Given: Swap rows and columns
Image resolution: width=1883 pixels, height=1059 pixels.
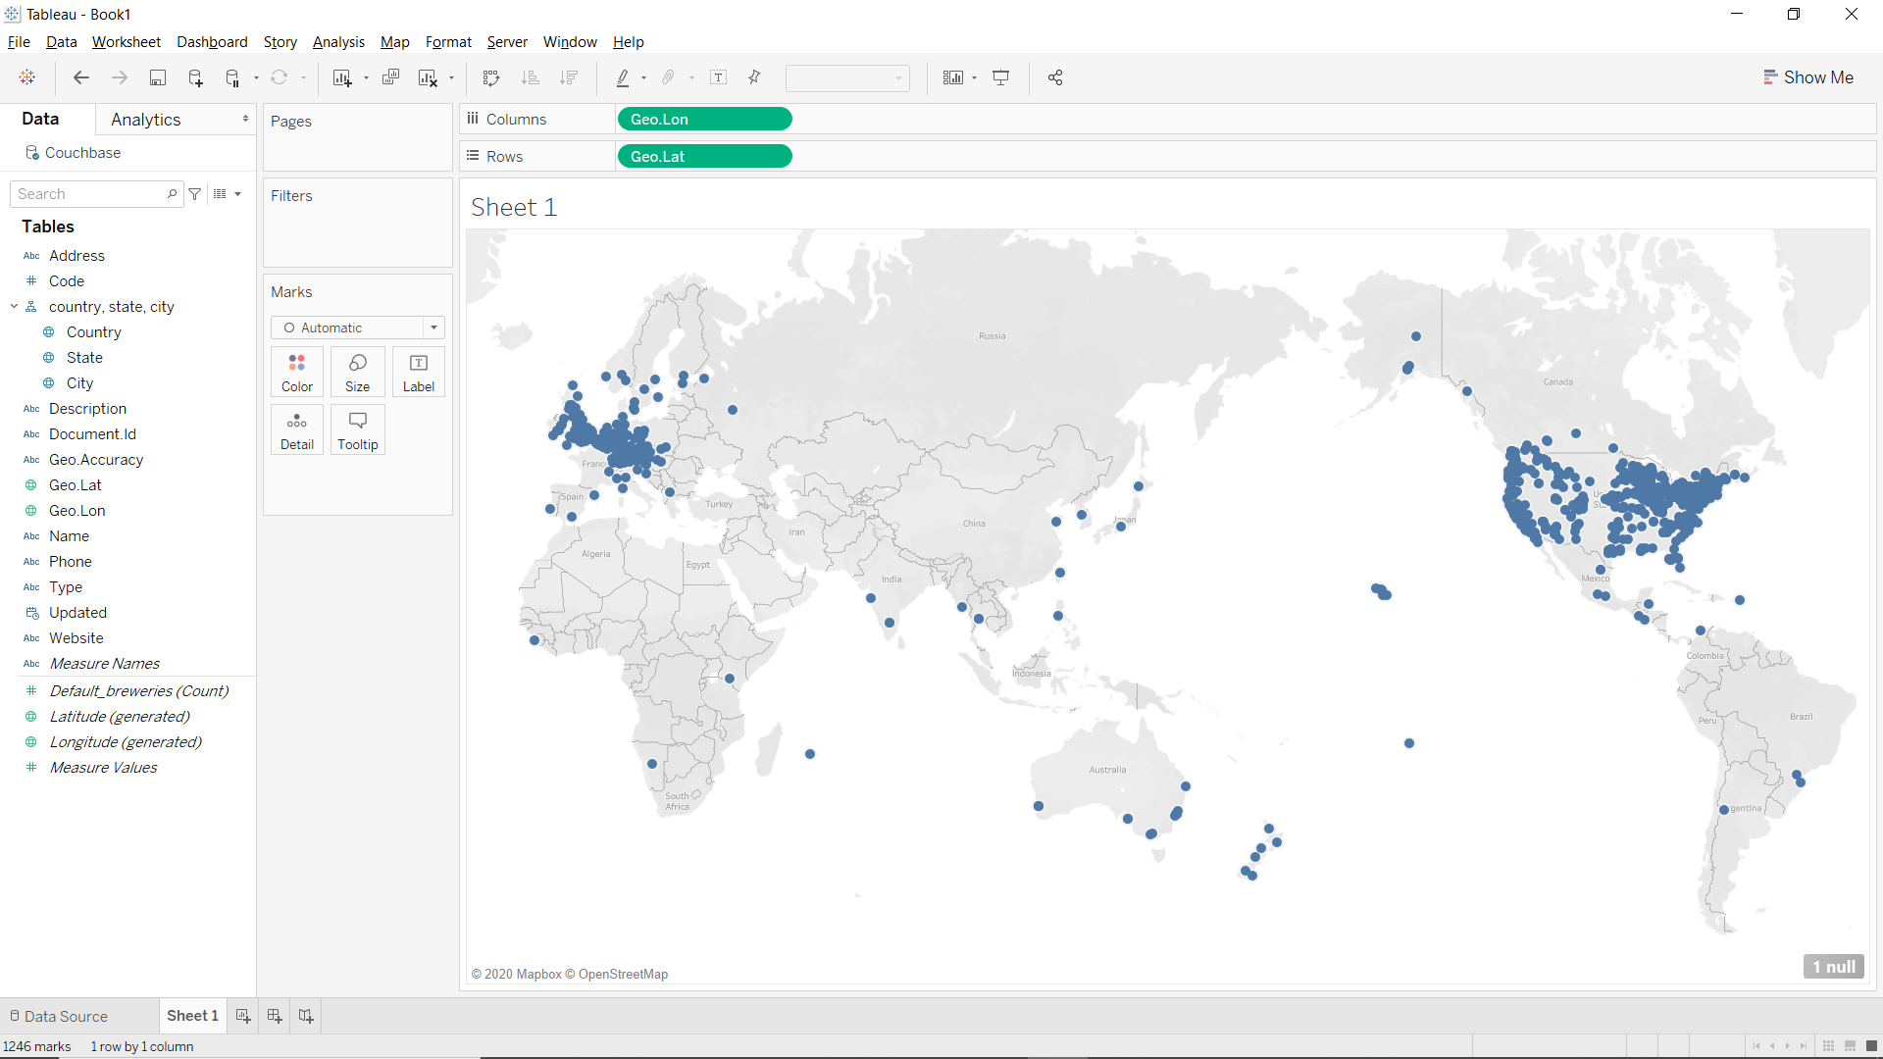Looking at the screenshot, I should pos(489,77).
